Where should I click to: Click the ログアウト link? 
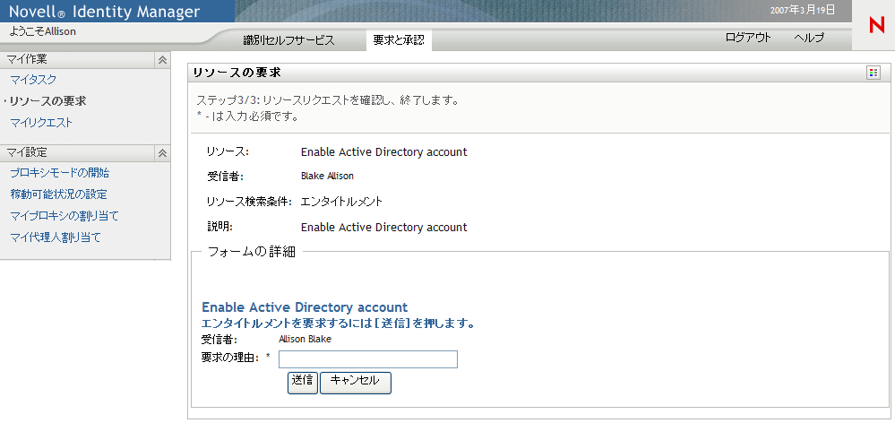[748, 39]
